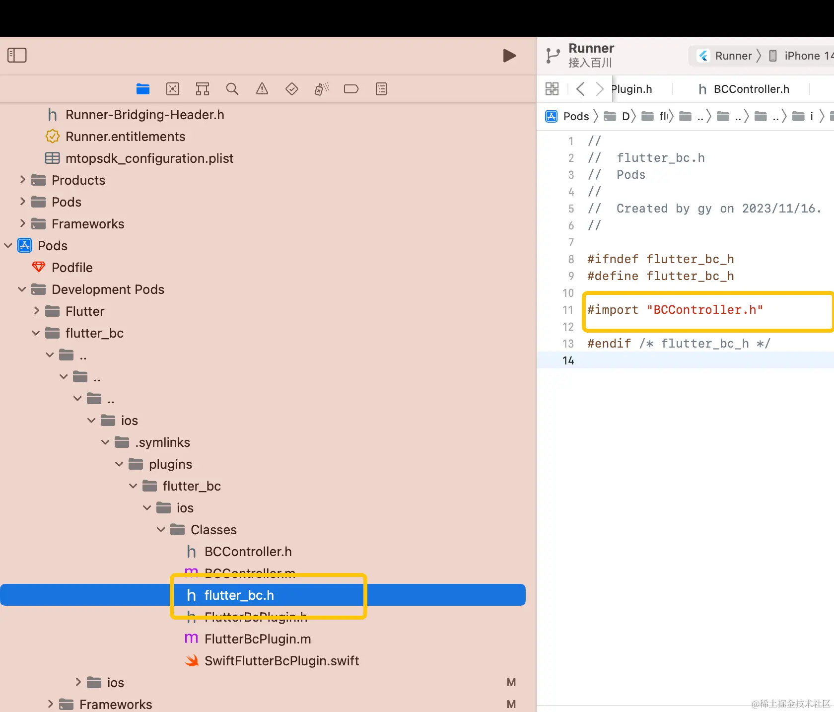The width and height of the screenshot is (834, 712).
Task: Click the source control branch icon
Action: [x=553, y=56]
